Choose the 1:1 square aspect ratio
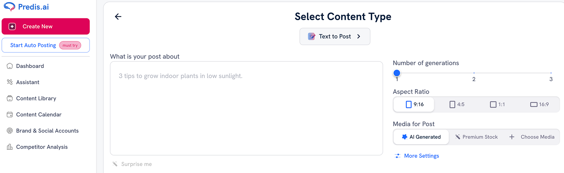The height and width of the screenshot is (173, 564). pyautogui.click(x=497, y=104)
